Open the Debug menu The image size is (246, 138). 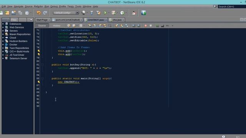54,7
